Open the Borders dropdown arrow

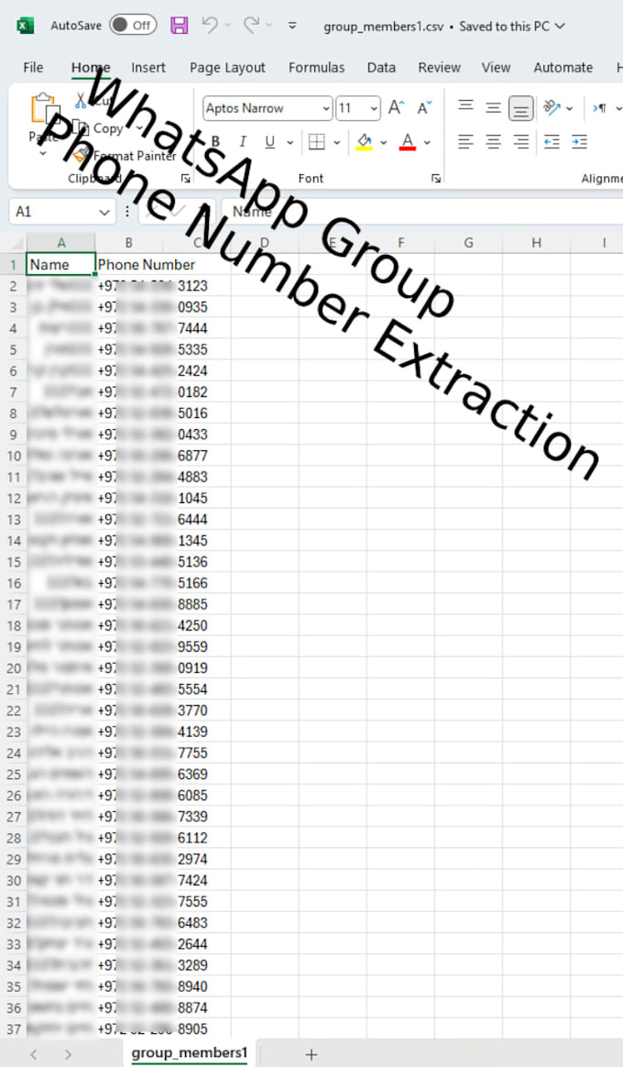point(336,142)
